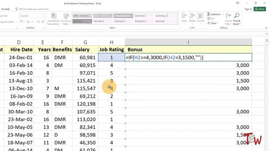Click the AutoSum sigma icon

208,14
